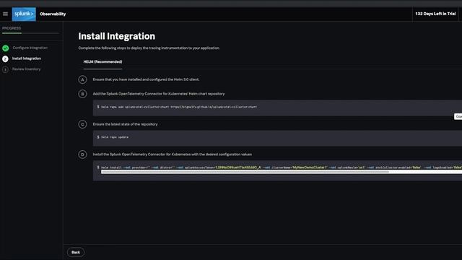Click the PROGRESS bar in the sidebar
The width and height of the screenshot is (462, 260).
pos(30,33)
